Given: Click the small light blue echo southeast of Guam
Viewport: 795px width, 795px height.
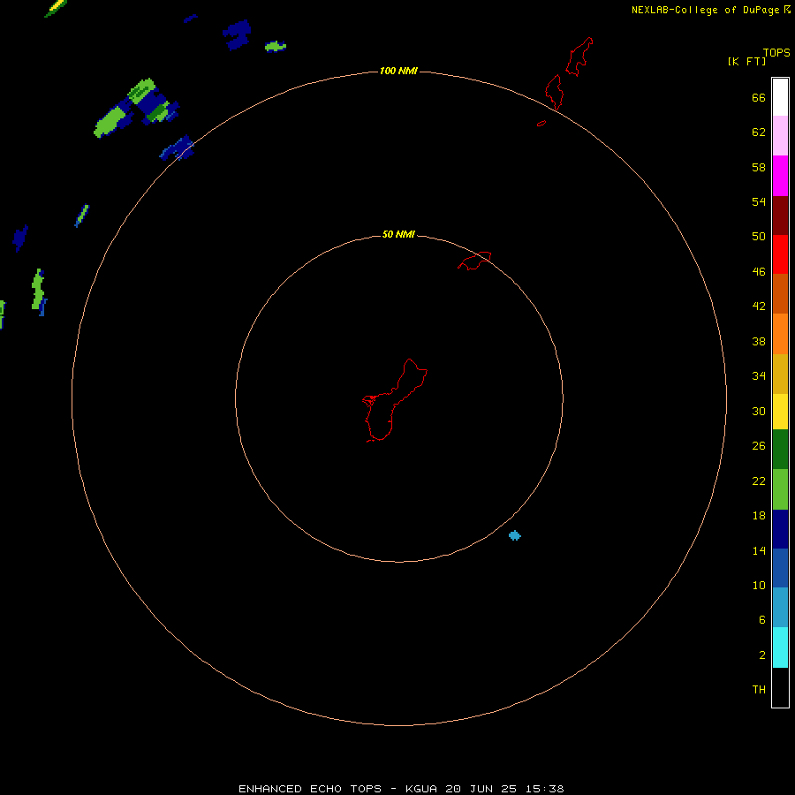Looking at the screenshot, I should 515,535.
